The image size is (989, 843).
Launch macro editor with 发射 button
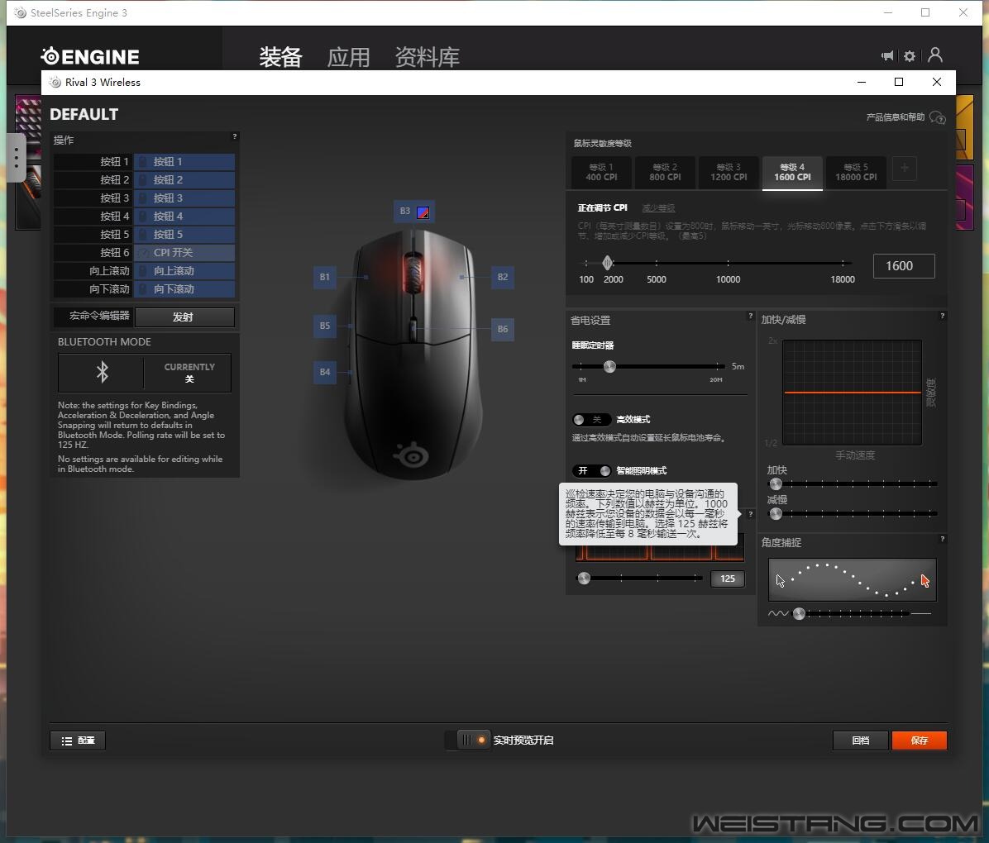click(184, 317)
